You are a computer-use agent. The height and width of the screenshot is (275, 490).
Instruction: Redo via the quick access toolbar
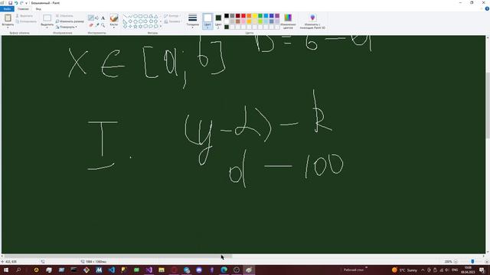[21, 3]
